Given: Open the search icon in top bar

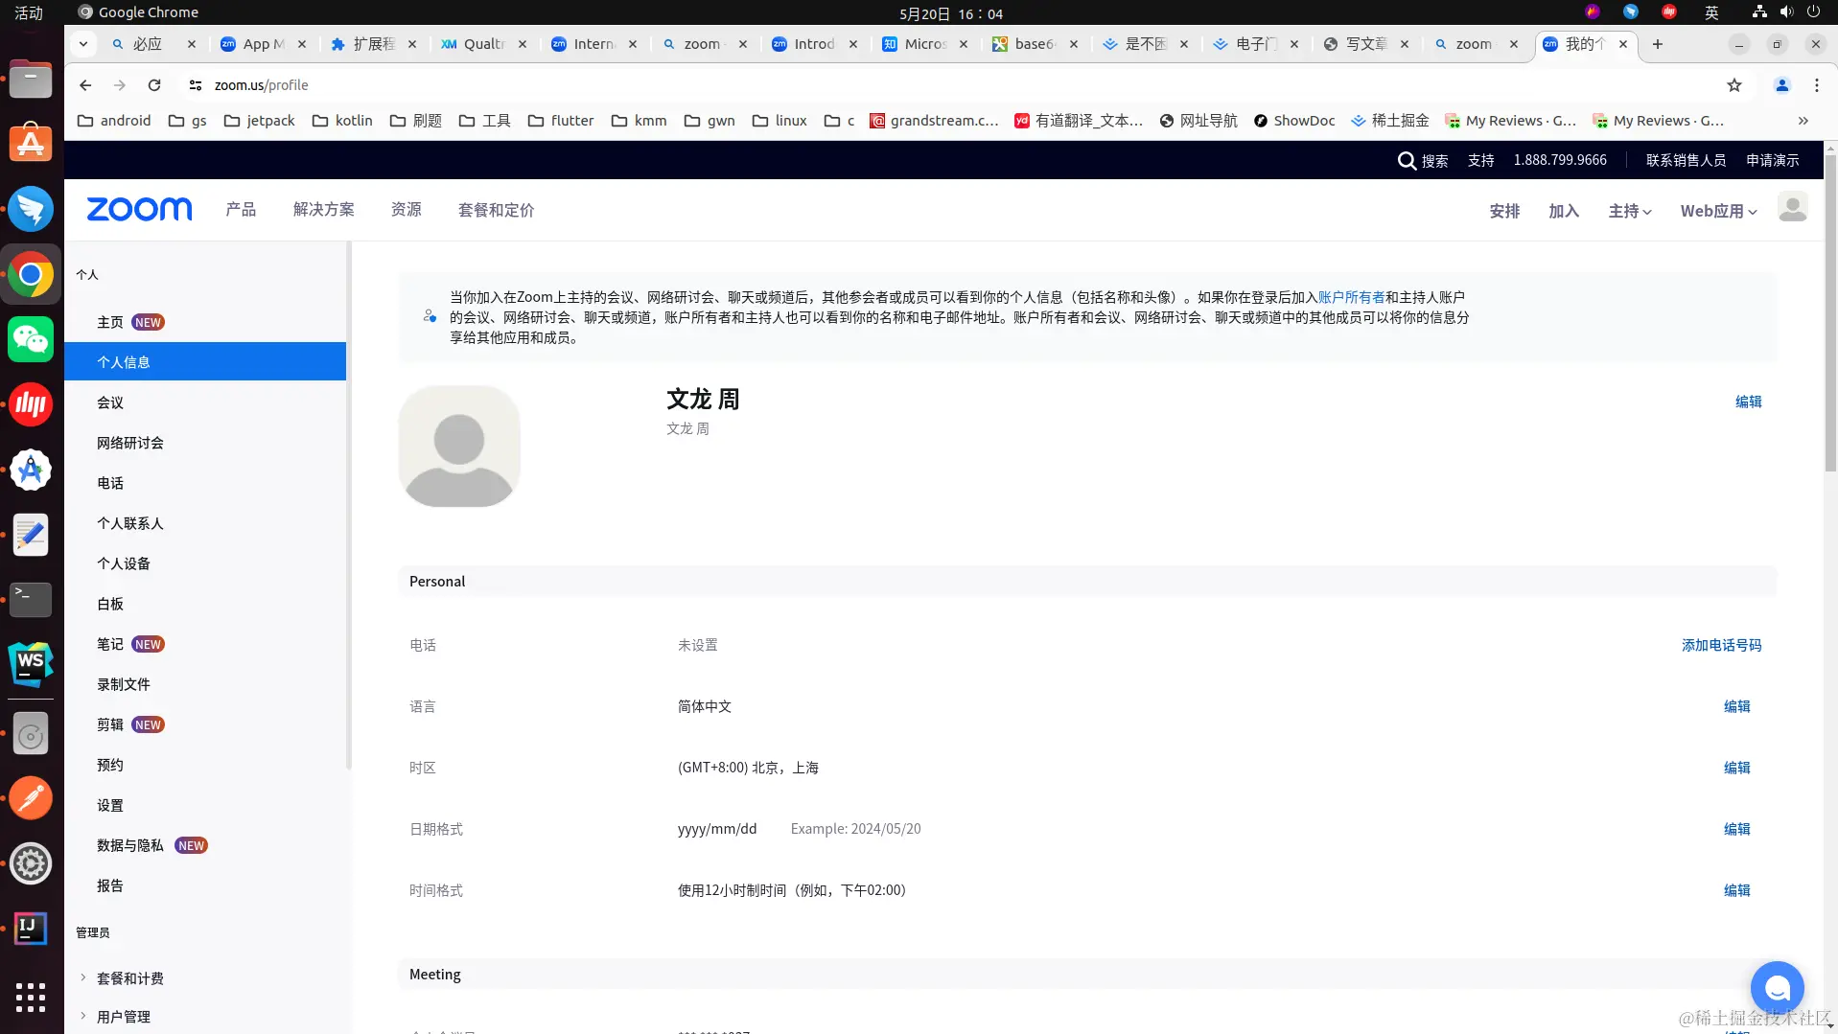Looking at the screenshot, I should click(1407, 161).
